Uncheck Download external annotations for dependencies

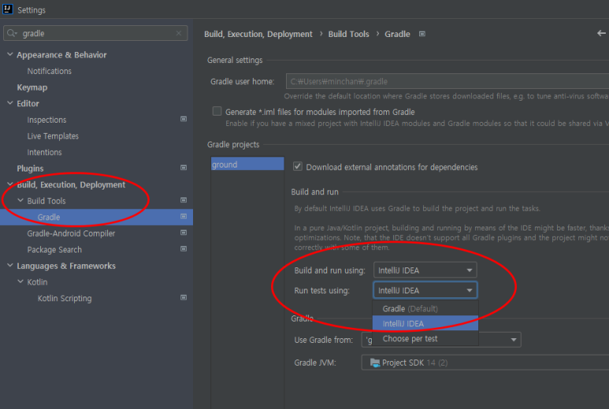tap(298, 166)
